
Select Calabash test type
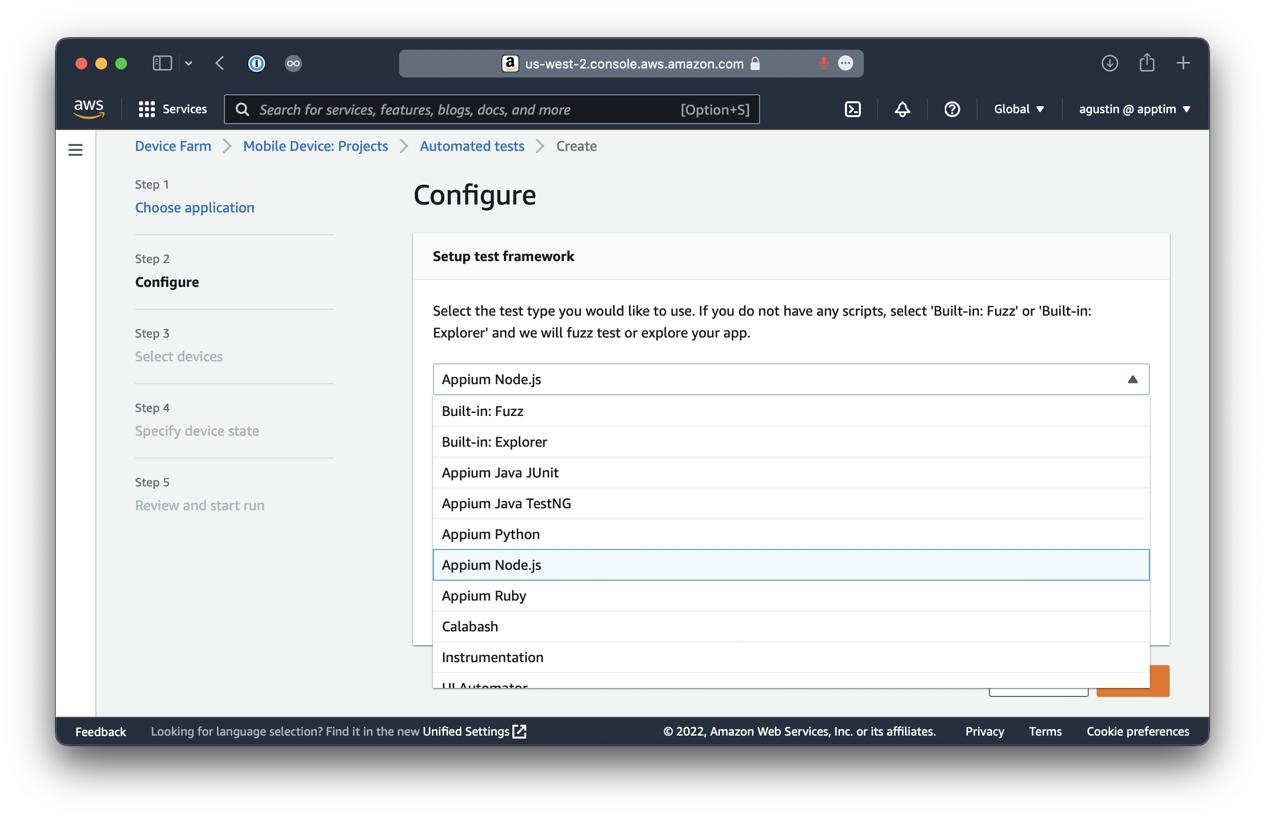point(470,626)
